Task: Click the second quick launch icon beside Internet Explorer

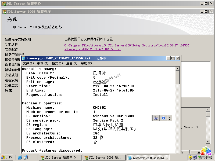Action: [26, 158]
